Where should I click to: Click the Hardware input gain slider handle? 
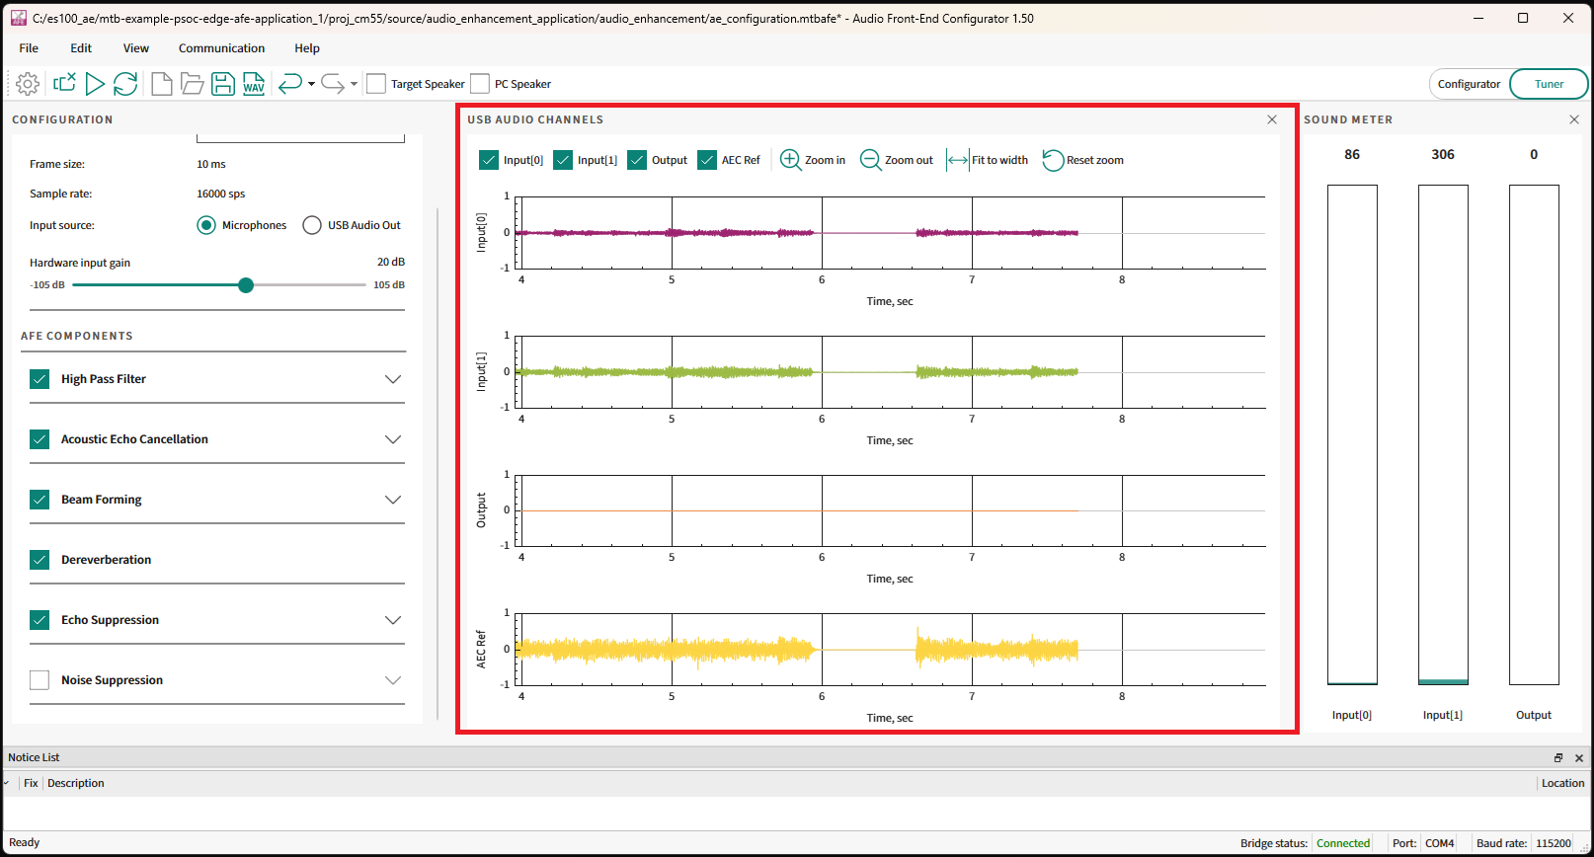click(246, 285)
